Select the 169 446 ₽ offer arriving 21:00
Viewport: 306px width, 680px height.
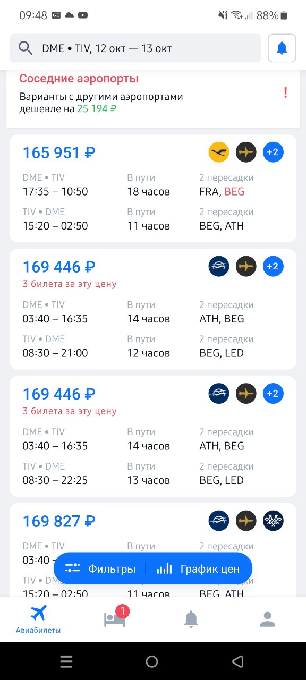pos(153,309)
